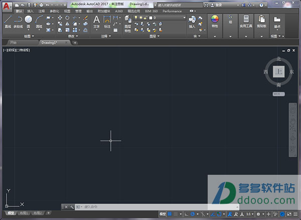This screenshot has height=220, width=301.
Task: Open the BIM 360 ribbon tab
Action: (x=152, y=11)
